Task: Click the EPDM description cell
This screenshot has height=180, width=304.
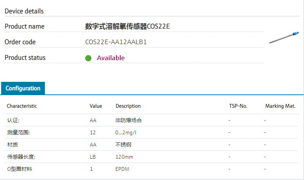Action: click(122, 169)
